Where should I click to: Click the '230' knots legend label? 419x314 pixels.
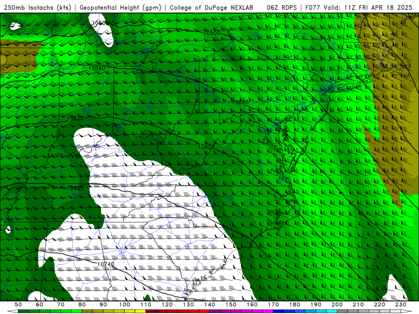pyautogui.click(x=401, y=305)
